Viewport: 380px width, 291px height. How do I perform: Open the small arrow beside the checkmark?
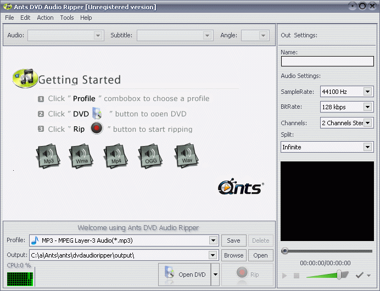(x=368, y=276)
